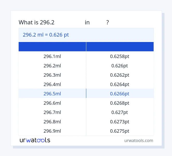172x156 pixels.
Task: Select the 296.3ml cell
Action: coord(52,75)
